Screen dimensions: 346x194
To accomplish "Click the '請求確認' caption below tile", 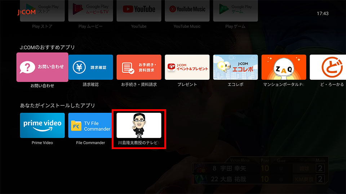I will 90,84.
